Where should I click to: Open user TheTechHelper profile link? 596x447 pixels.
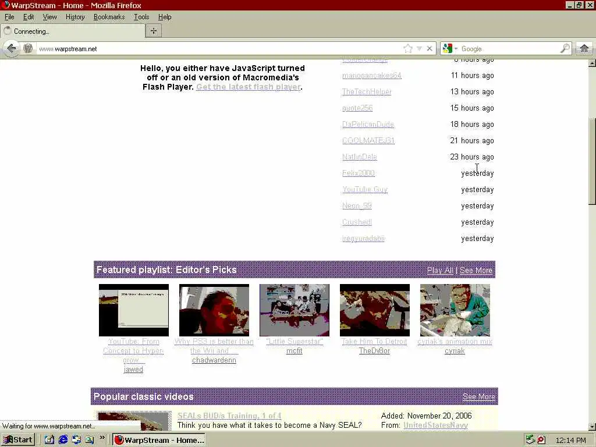pyautogui.click(x=367, y=91)
